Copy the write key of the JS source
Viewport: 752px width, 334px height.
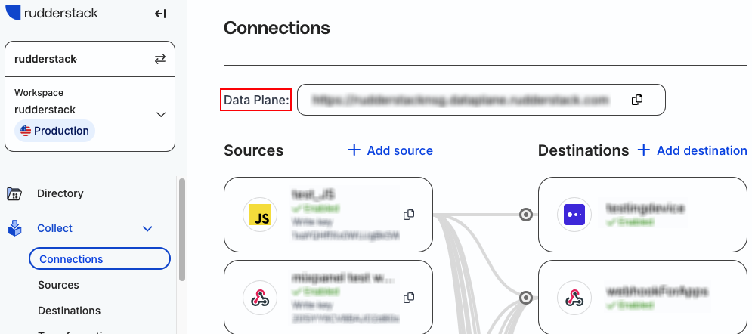(409, 215)
